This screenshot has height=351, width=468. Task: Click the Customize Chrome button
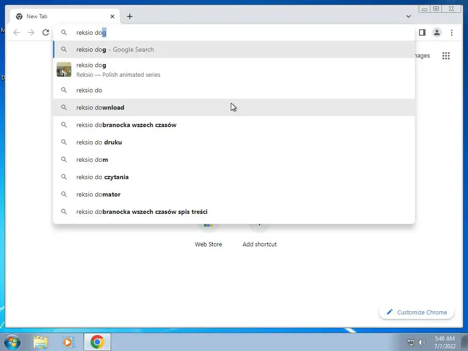coord(417,312)
